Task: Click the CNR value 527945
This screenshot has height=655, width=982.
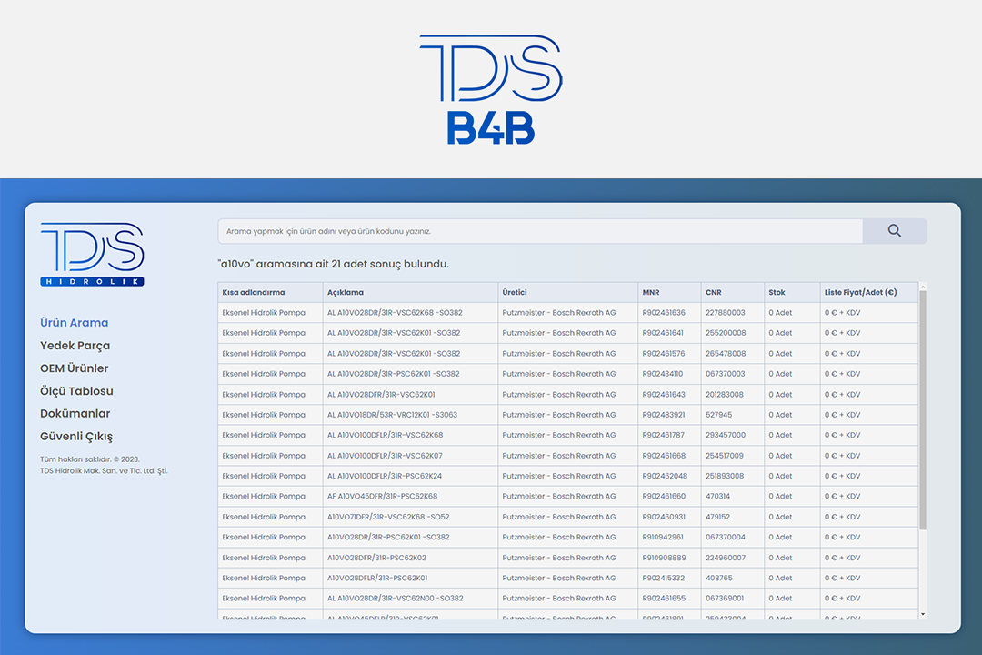Action: point(718,415)
